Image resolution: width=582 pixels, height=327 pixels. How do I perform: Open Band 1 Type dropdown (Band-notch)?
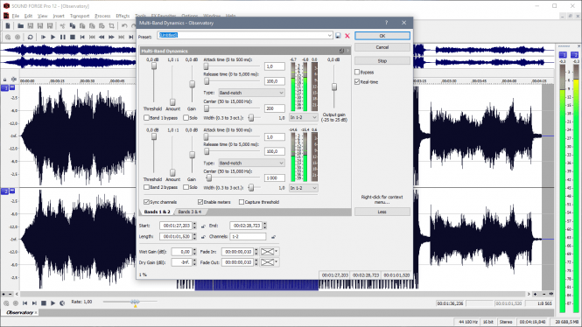(x=252, y=93)
